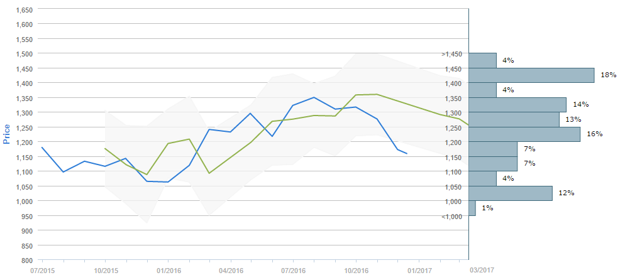Click the <1,000 histogram bin label
625x280 pixels.
click(x=451, y=217)
